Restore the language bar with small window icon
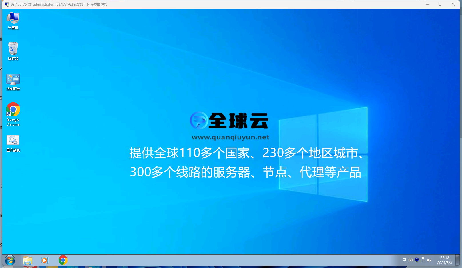The image size is (462, 268). pyautogui.click(x=423, y=258)
